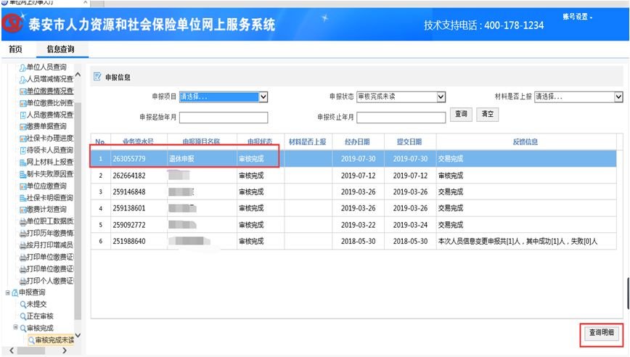
Task: Open the 申报状态 dropdown
Action: [x=441, y=97]
